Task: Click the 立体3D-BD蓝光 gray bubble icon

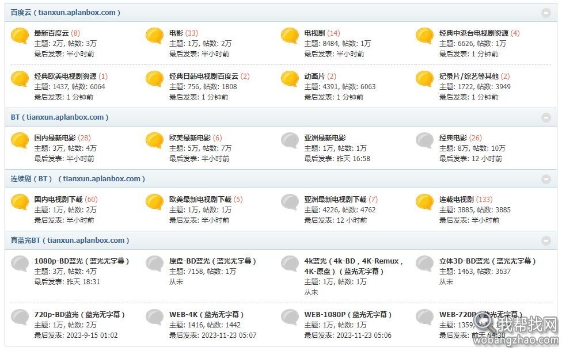Action: (x=425, y=264)
